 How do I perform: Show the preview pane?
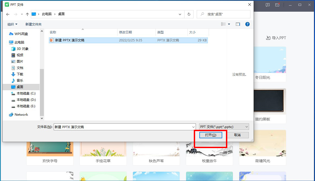(x=238, y=24)
